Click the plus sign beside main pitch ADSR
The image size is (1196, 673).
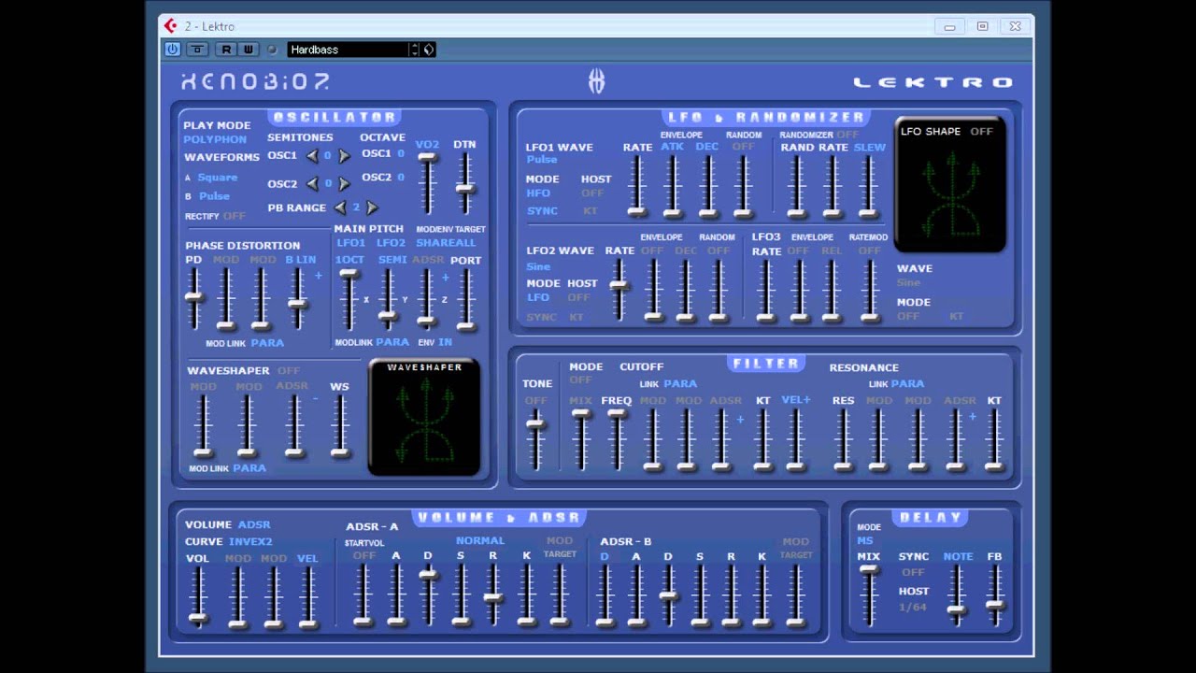click(445, 277)
